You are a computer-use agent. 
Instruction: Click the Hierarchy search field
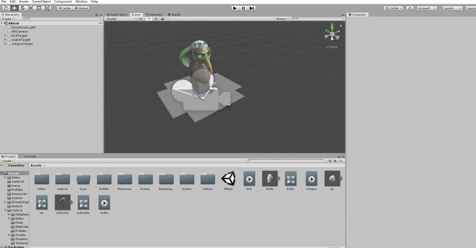pyautogui.click(x=62, y=19)
